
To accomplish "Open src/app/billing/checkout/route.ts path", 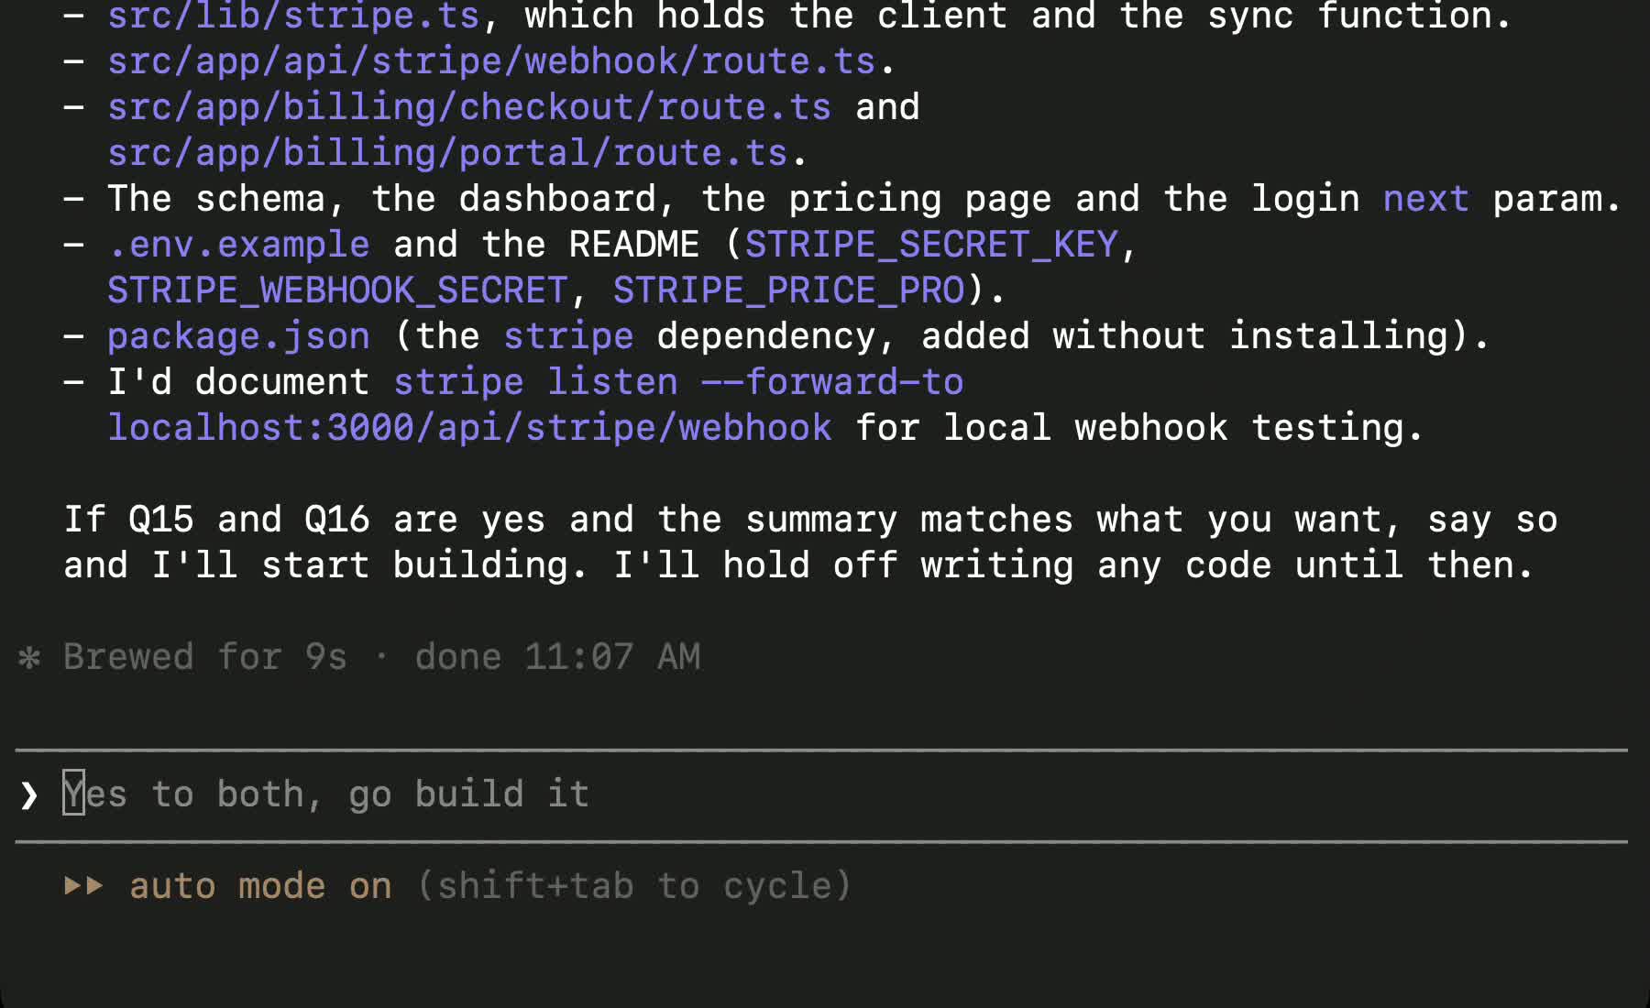I will point(469,107).
